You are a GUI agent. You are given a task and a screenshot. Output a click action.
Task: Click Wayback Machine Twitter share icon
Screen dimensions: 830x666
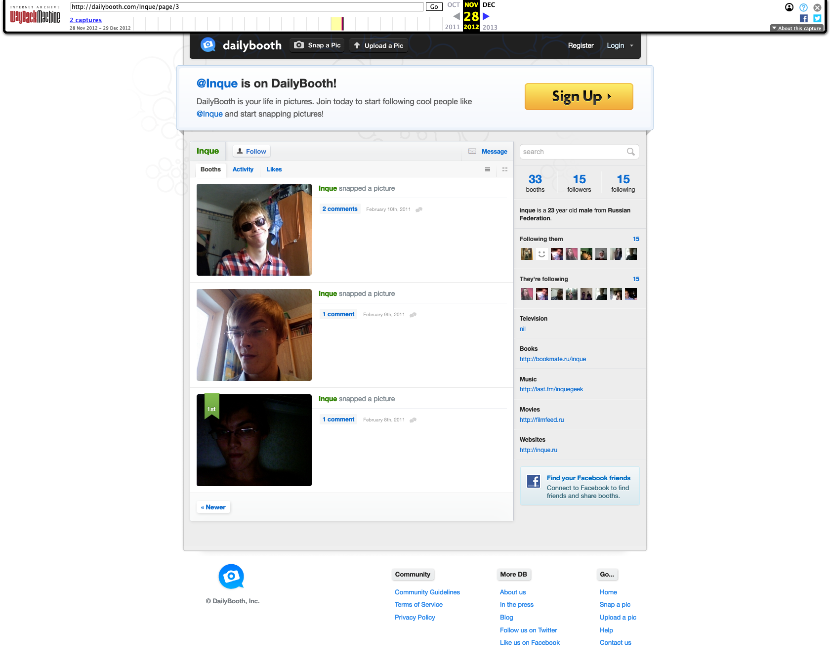pyautogui.click(x=817, y=18)
